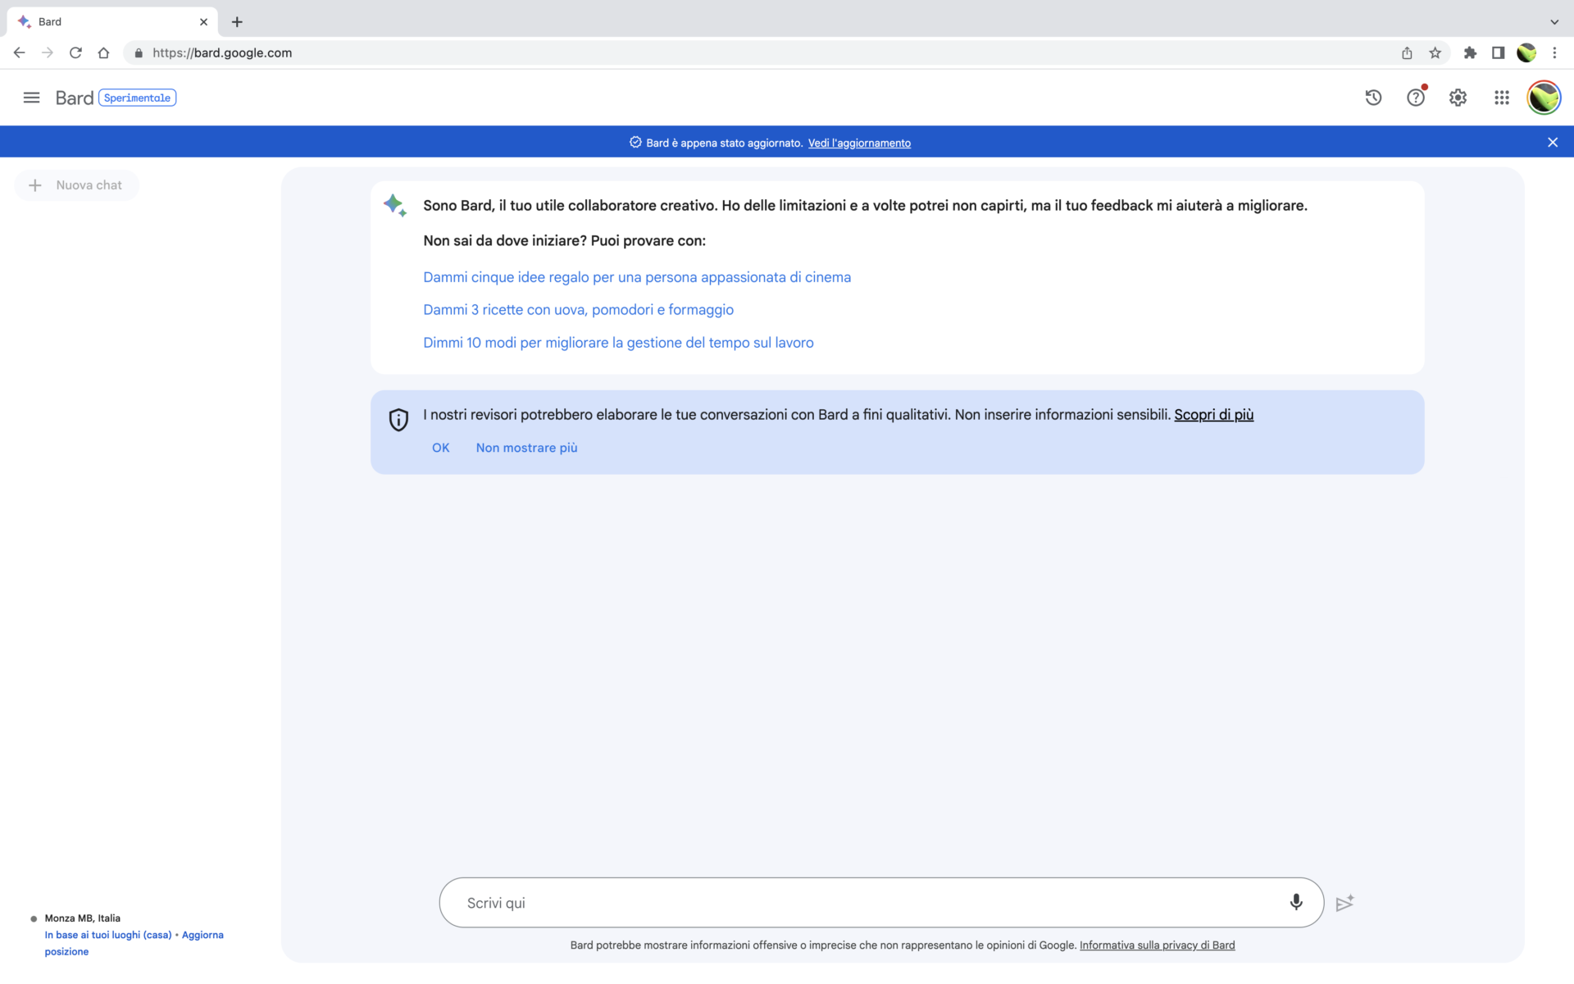Start a Nuova chat
This screenshot has width=1574, height=984.
click(x=76, y=185)
